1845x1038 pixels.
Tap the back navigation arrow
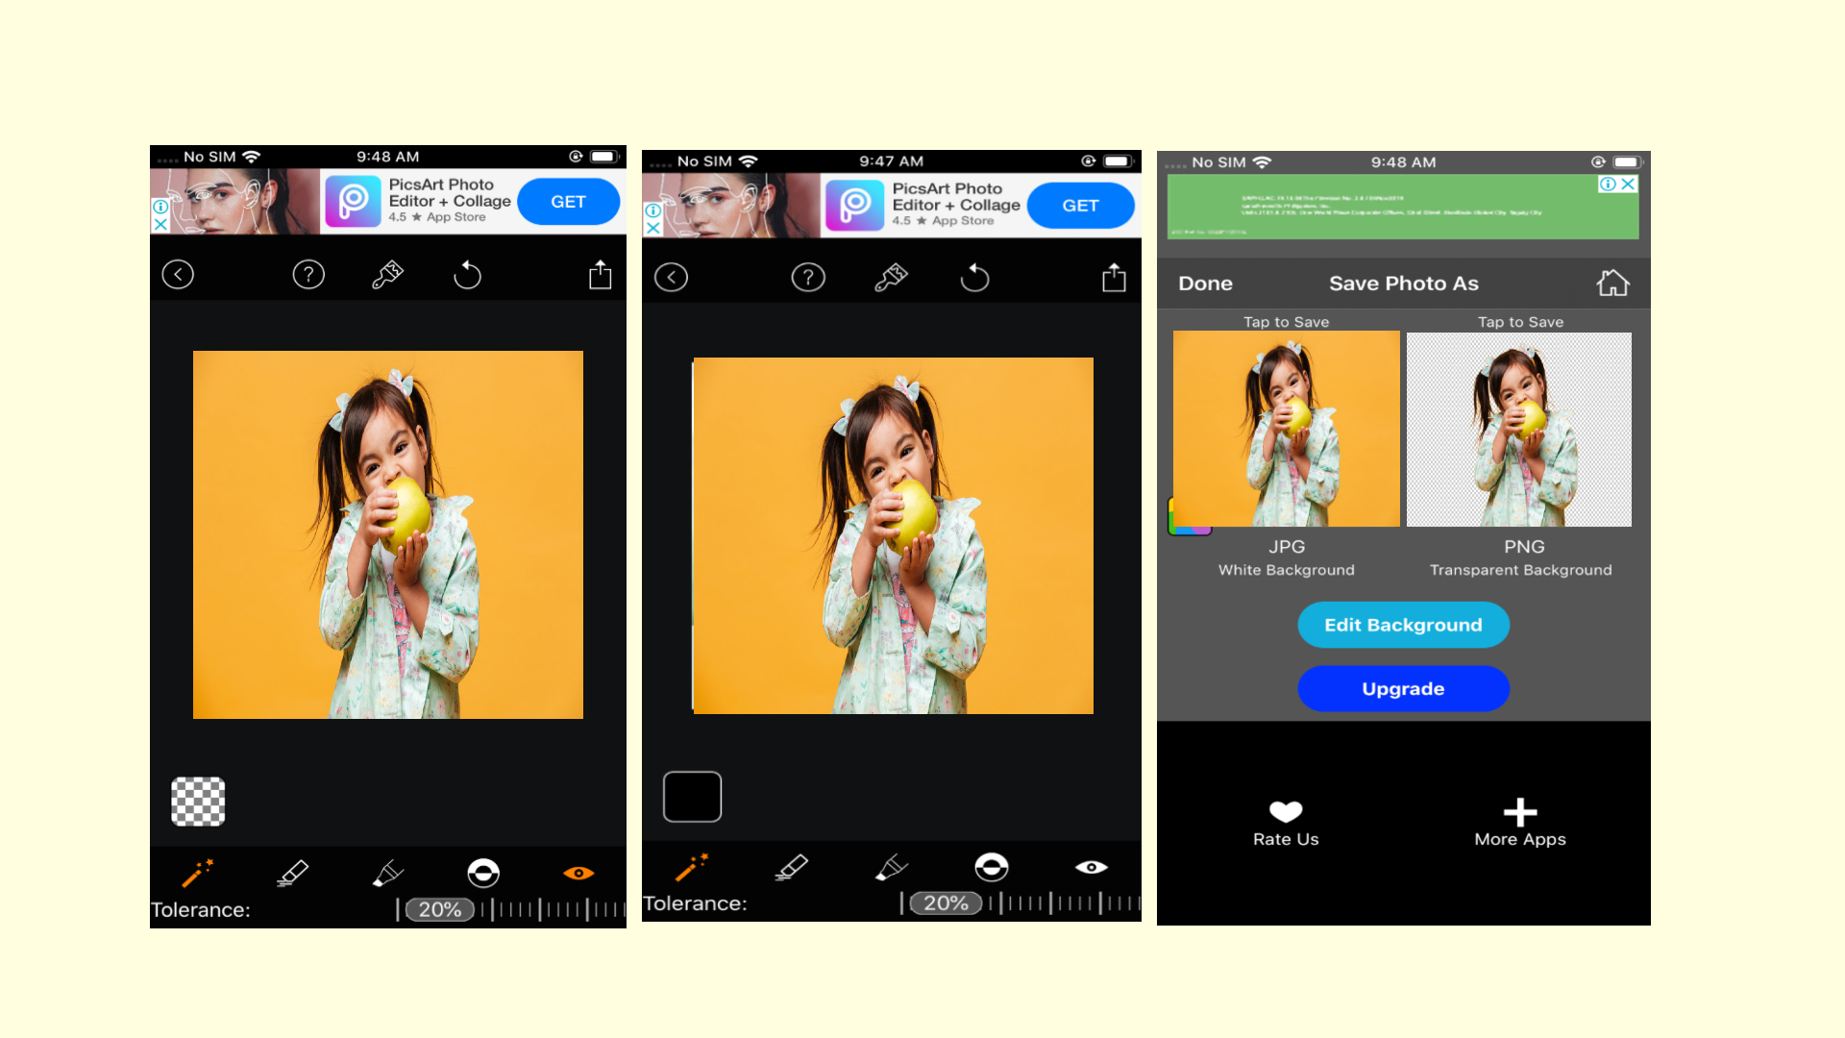179,275
